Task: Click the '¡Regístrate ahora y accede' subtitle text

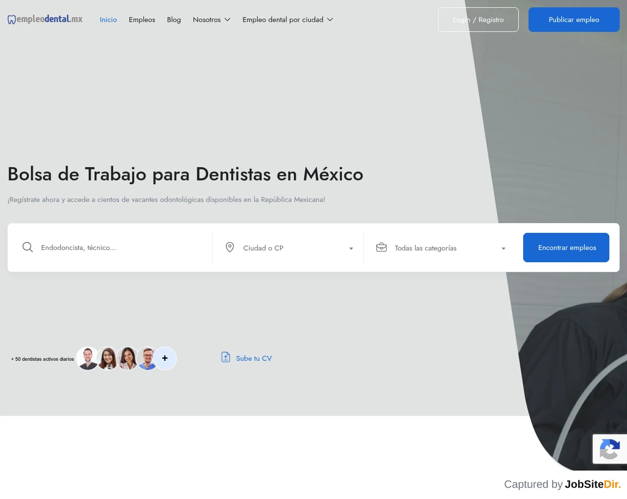Action: pyautogui.click(x=167, y=200)
